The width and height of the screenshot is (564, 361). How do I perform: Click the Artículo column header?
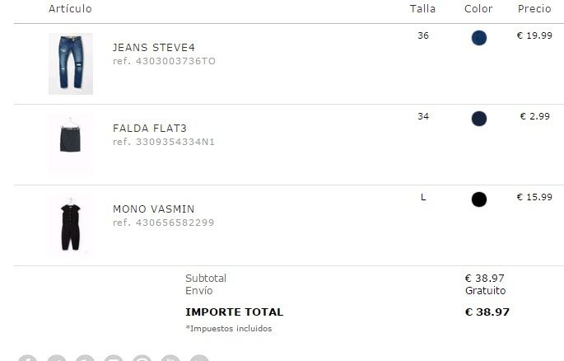(70, 9)
